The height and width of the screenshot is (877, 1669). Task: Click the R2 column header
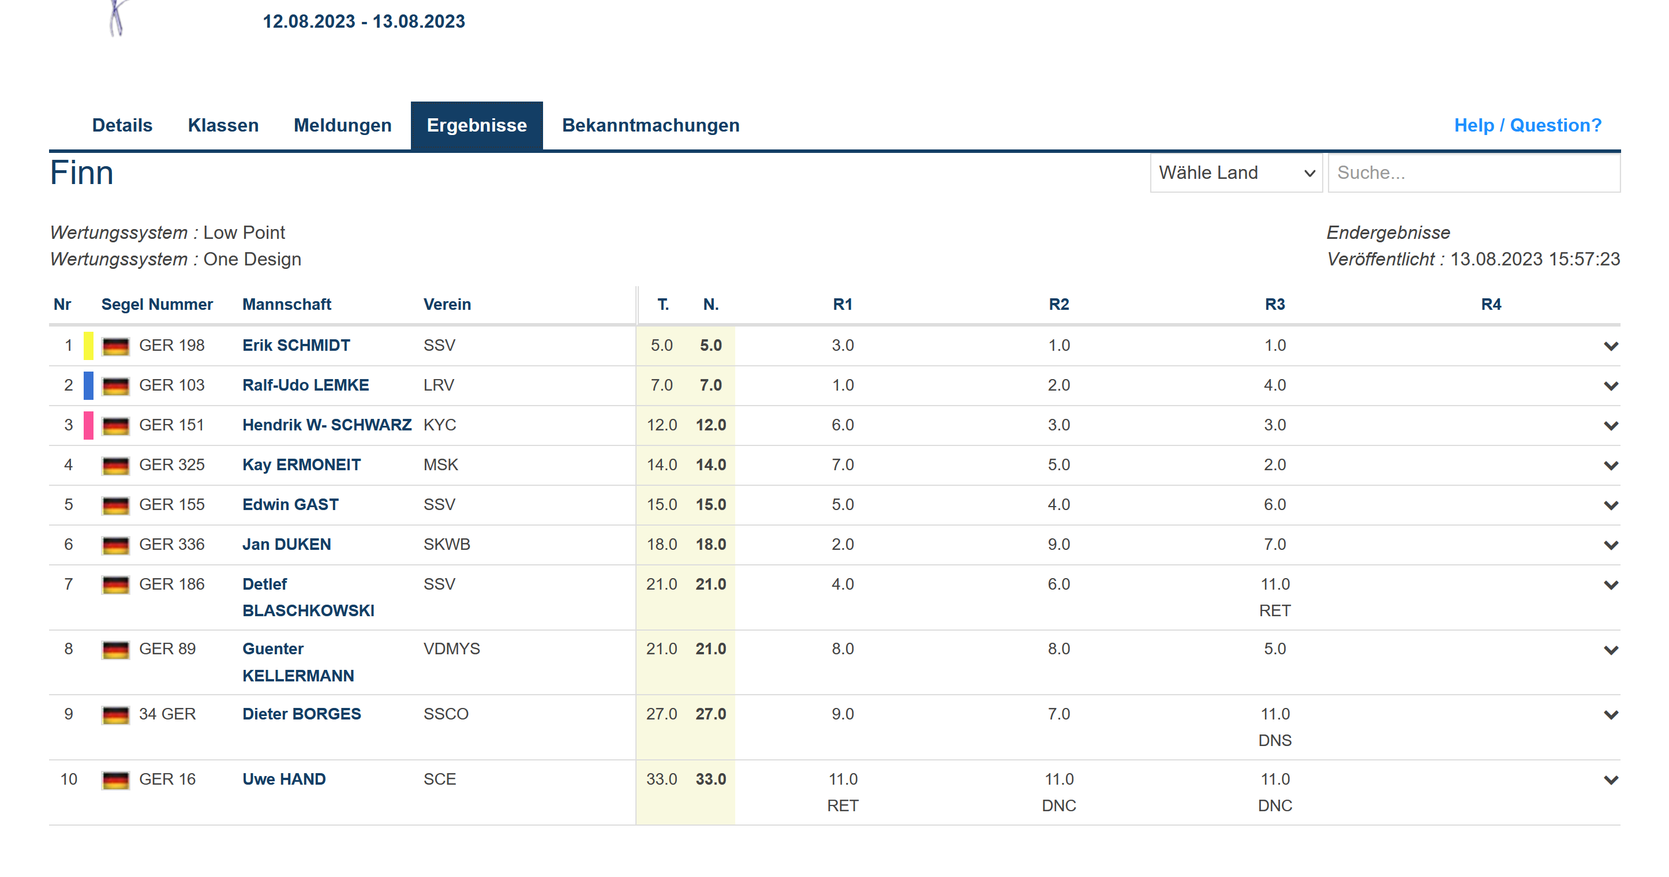pos(1058,303)
